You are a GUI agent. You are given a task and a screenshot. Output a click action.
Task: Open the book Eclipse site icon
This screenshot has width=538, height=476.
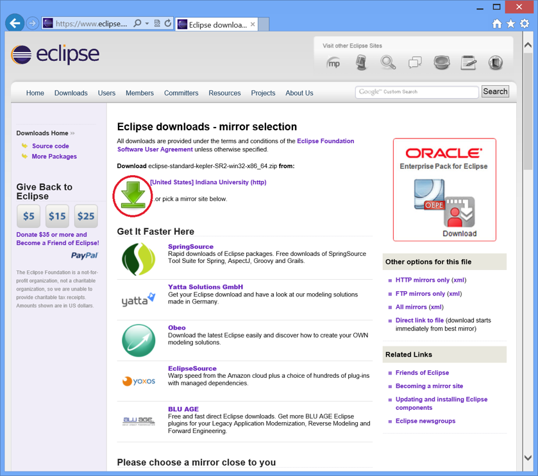click(496, 63)
